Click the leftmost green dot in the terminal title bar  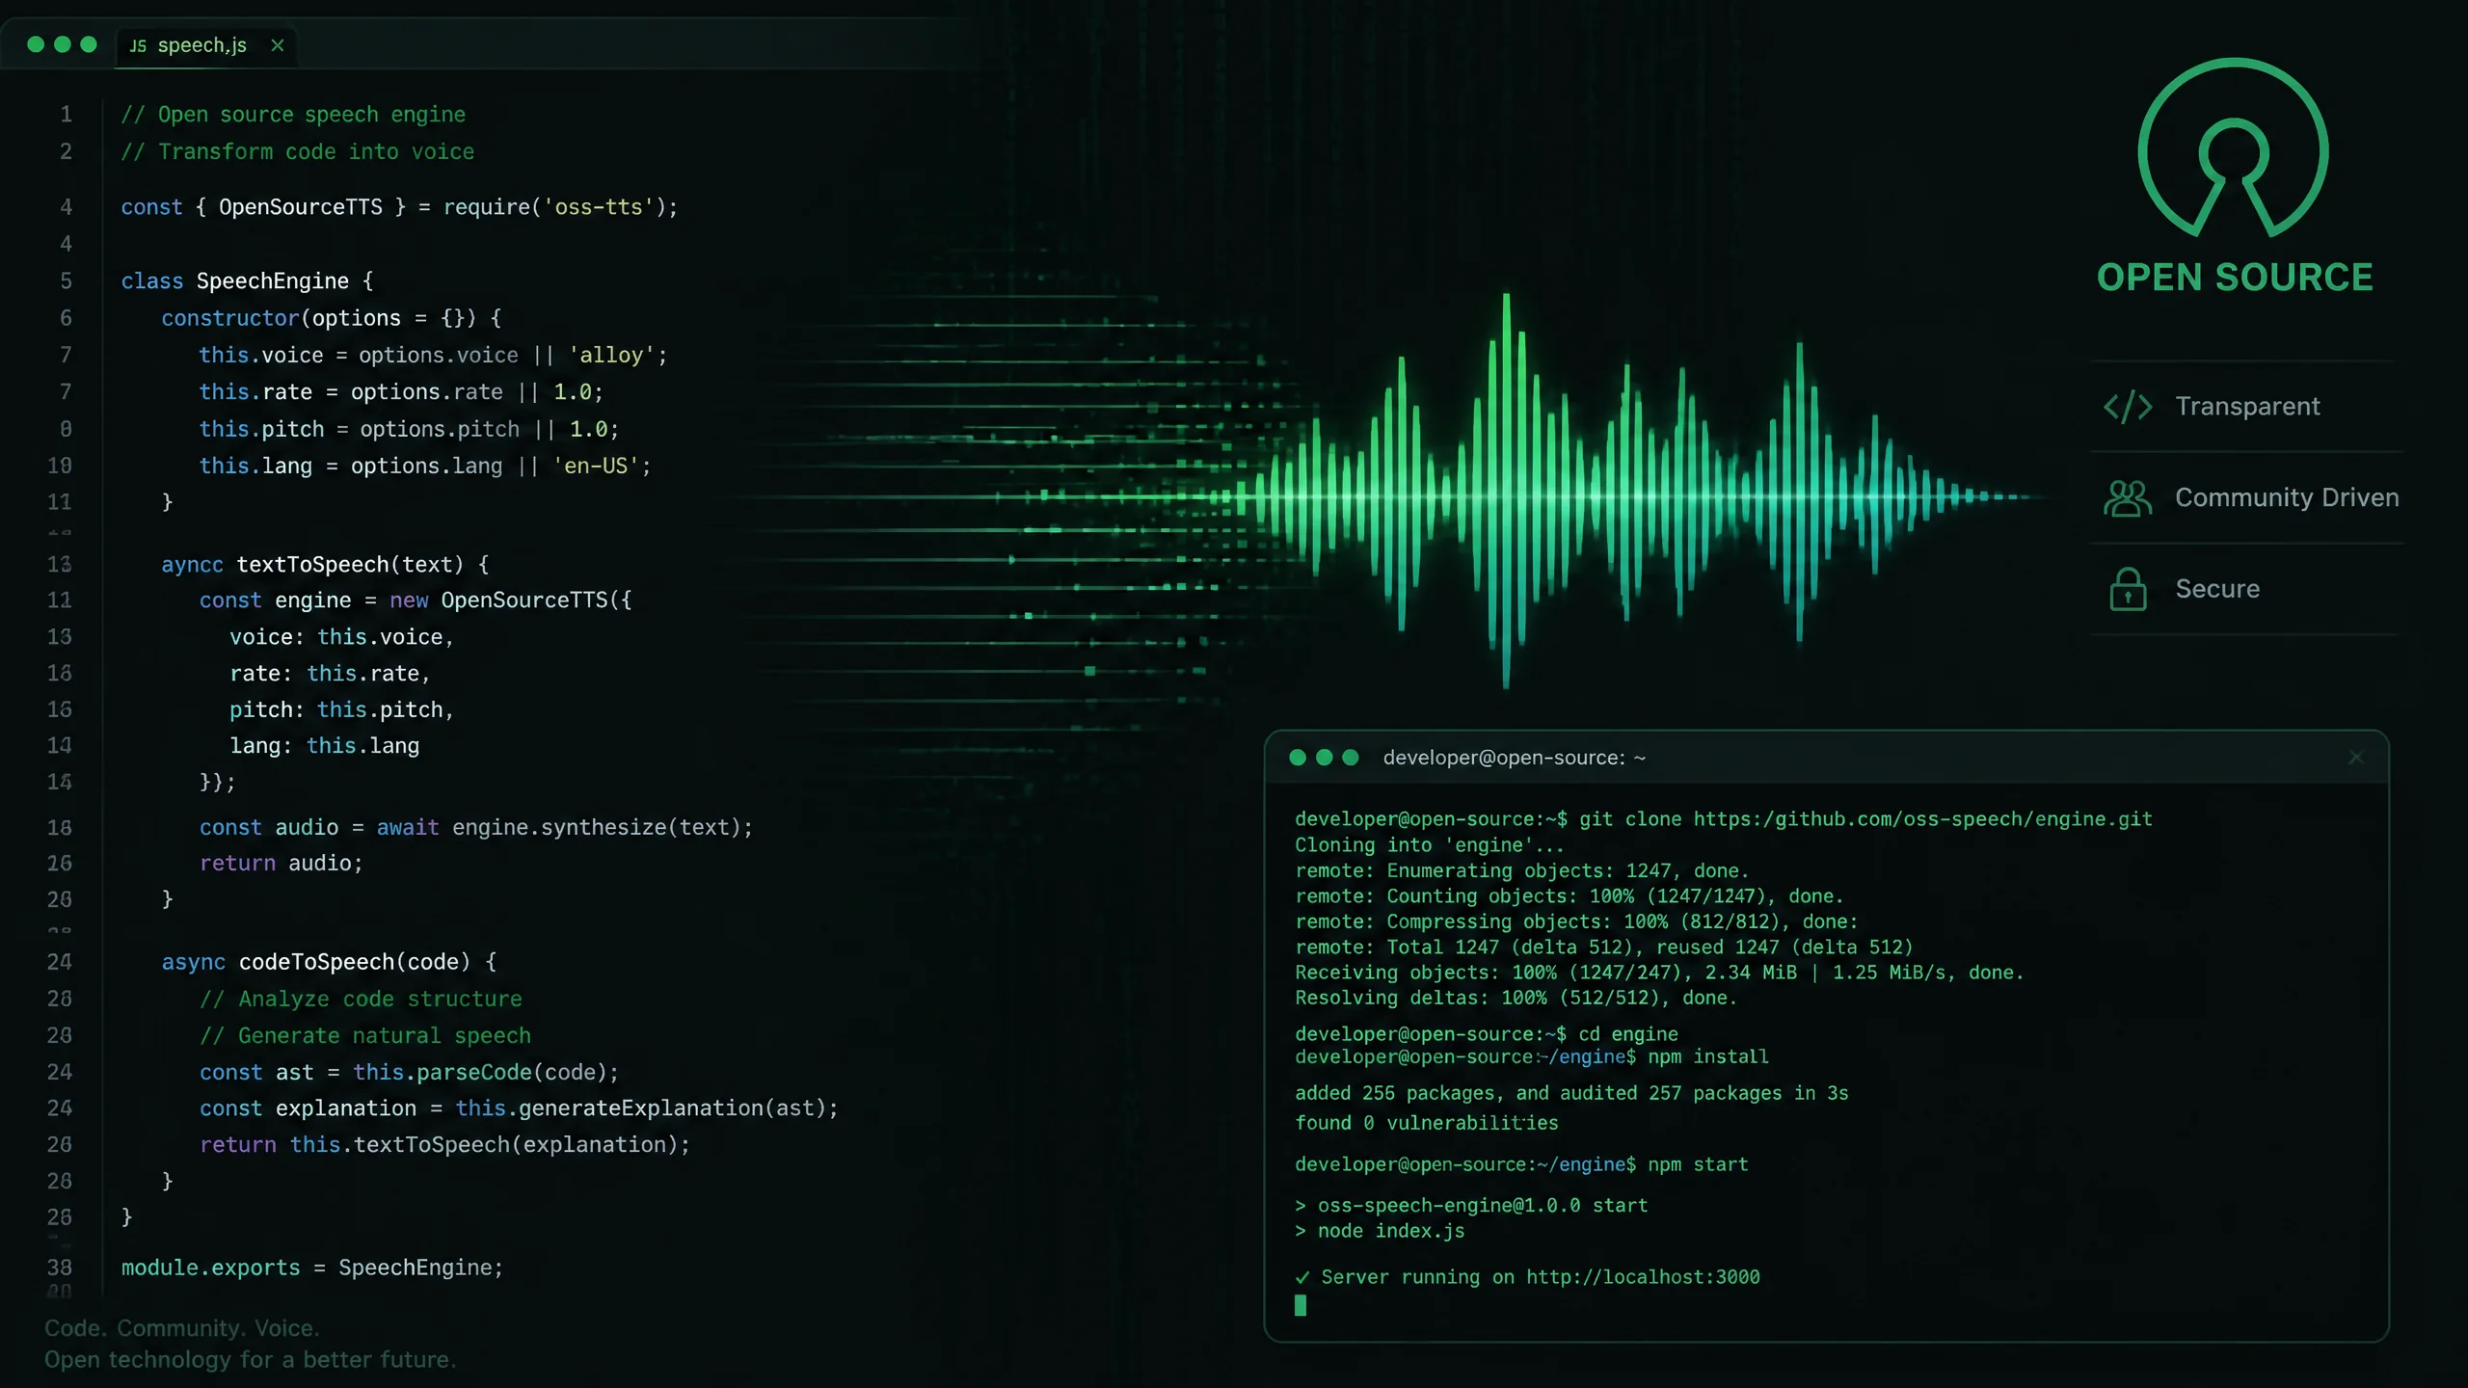pyautogui.click(x=1298, y=758)
